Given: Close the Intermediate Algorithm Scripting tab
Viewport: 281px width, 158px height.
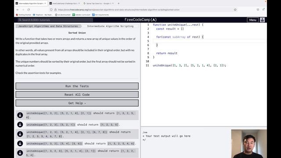Looking at the screenshot, I should [x=45, y=4].
